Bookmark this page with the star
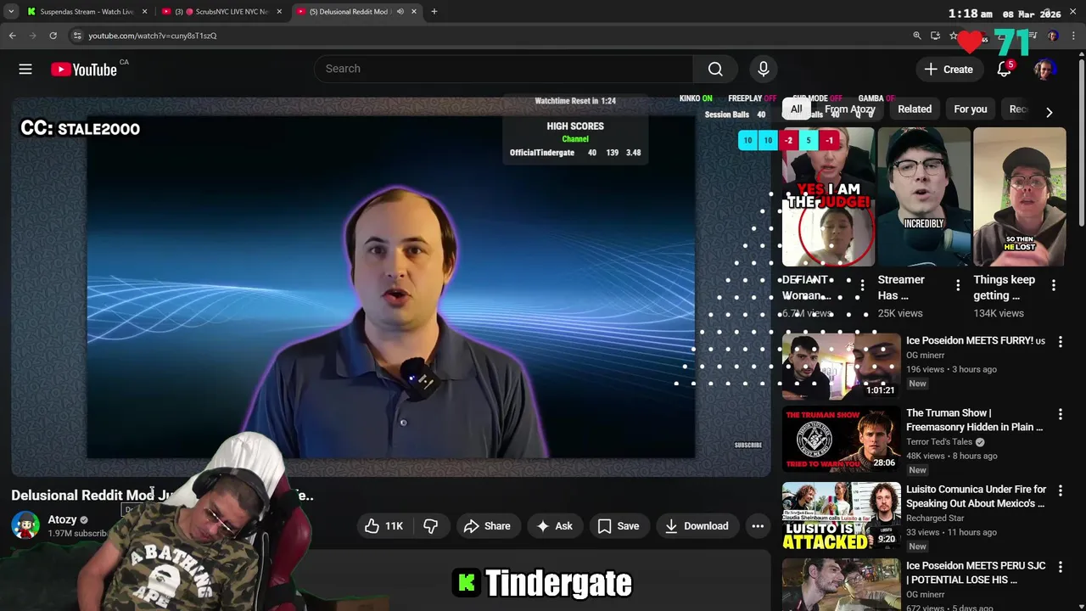 tap(954, 36)
